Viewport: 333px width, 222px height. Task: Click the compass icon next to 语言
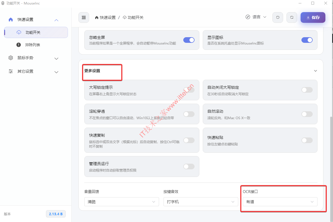(x=248, y=17)
